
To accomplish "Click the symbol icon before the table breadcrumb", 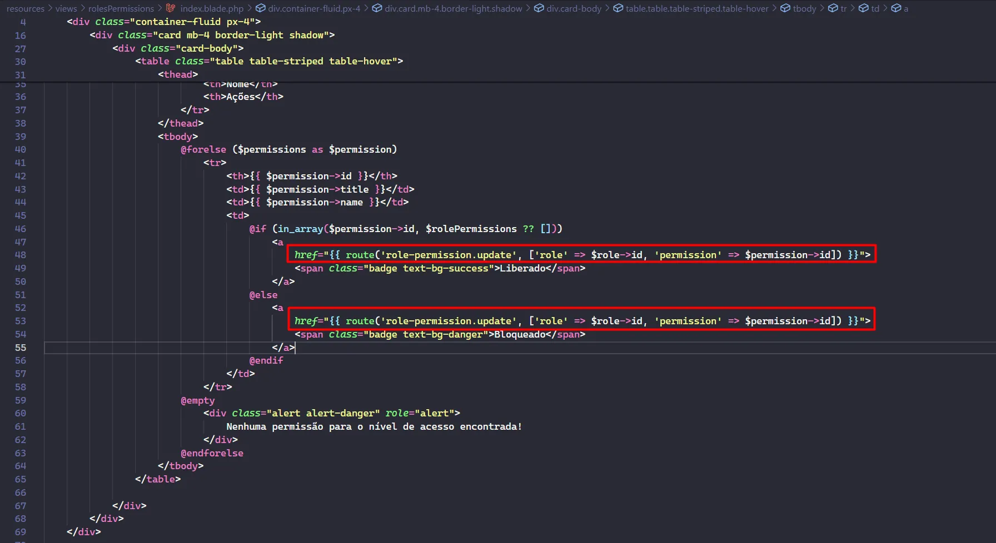I will 618,8.
